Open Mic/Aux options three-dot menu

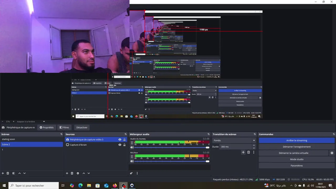pyautogui.click(x=132, y=156)
